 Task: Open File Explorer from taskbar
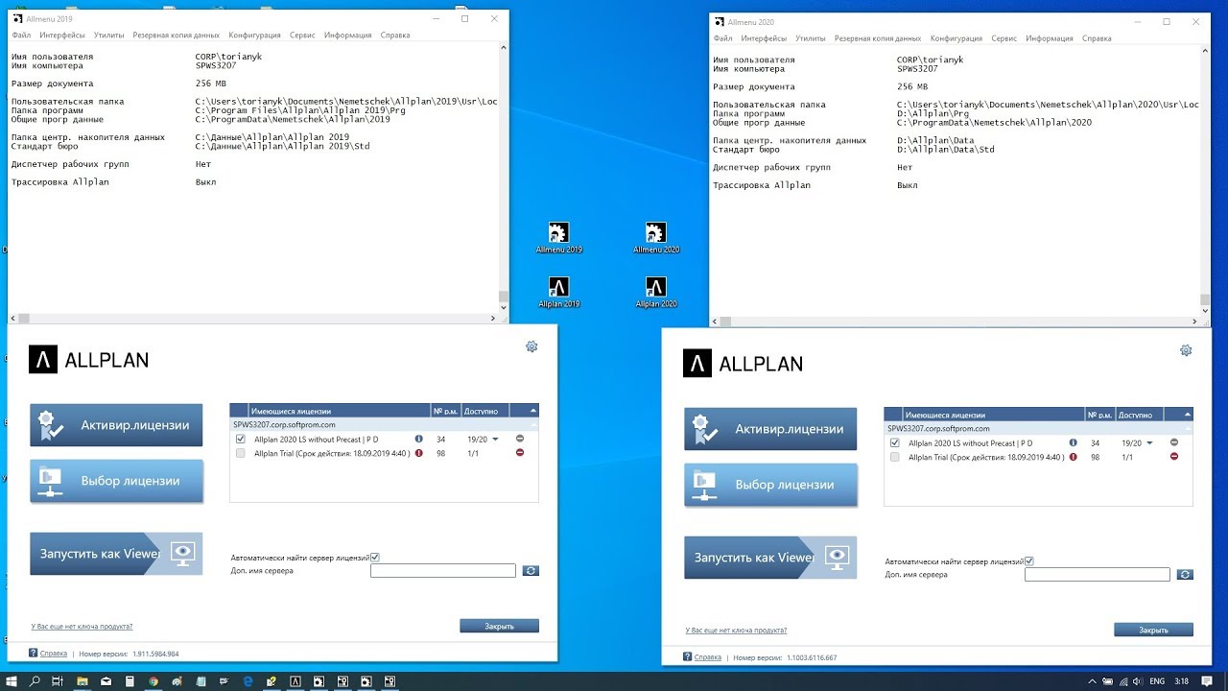click(x=83, y=681)
